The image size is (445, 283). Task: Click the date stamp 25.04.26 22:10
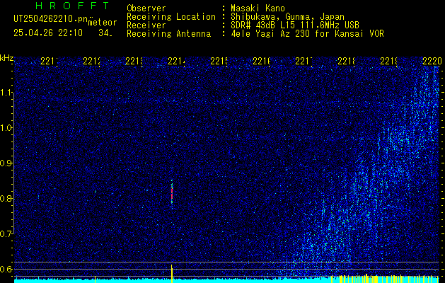[x=48, y=33]
